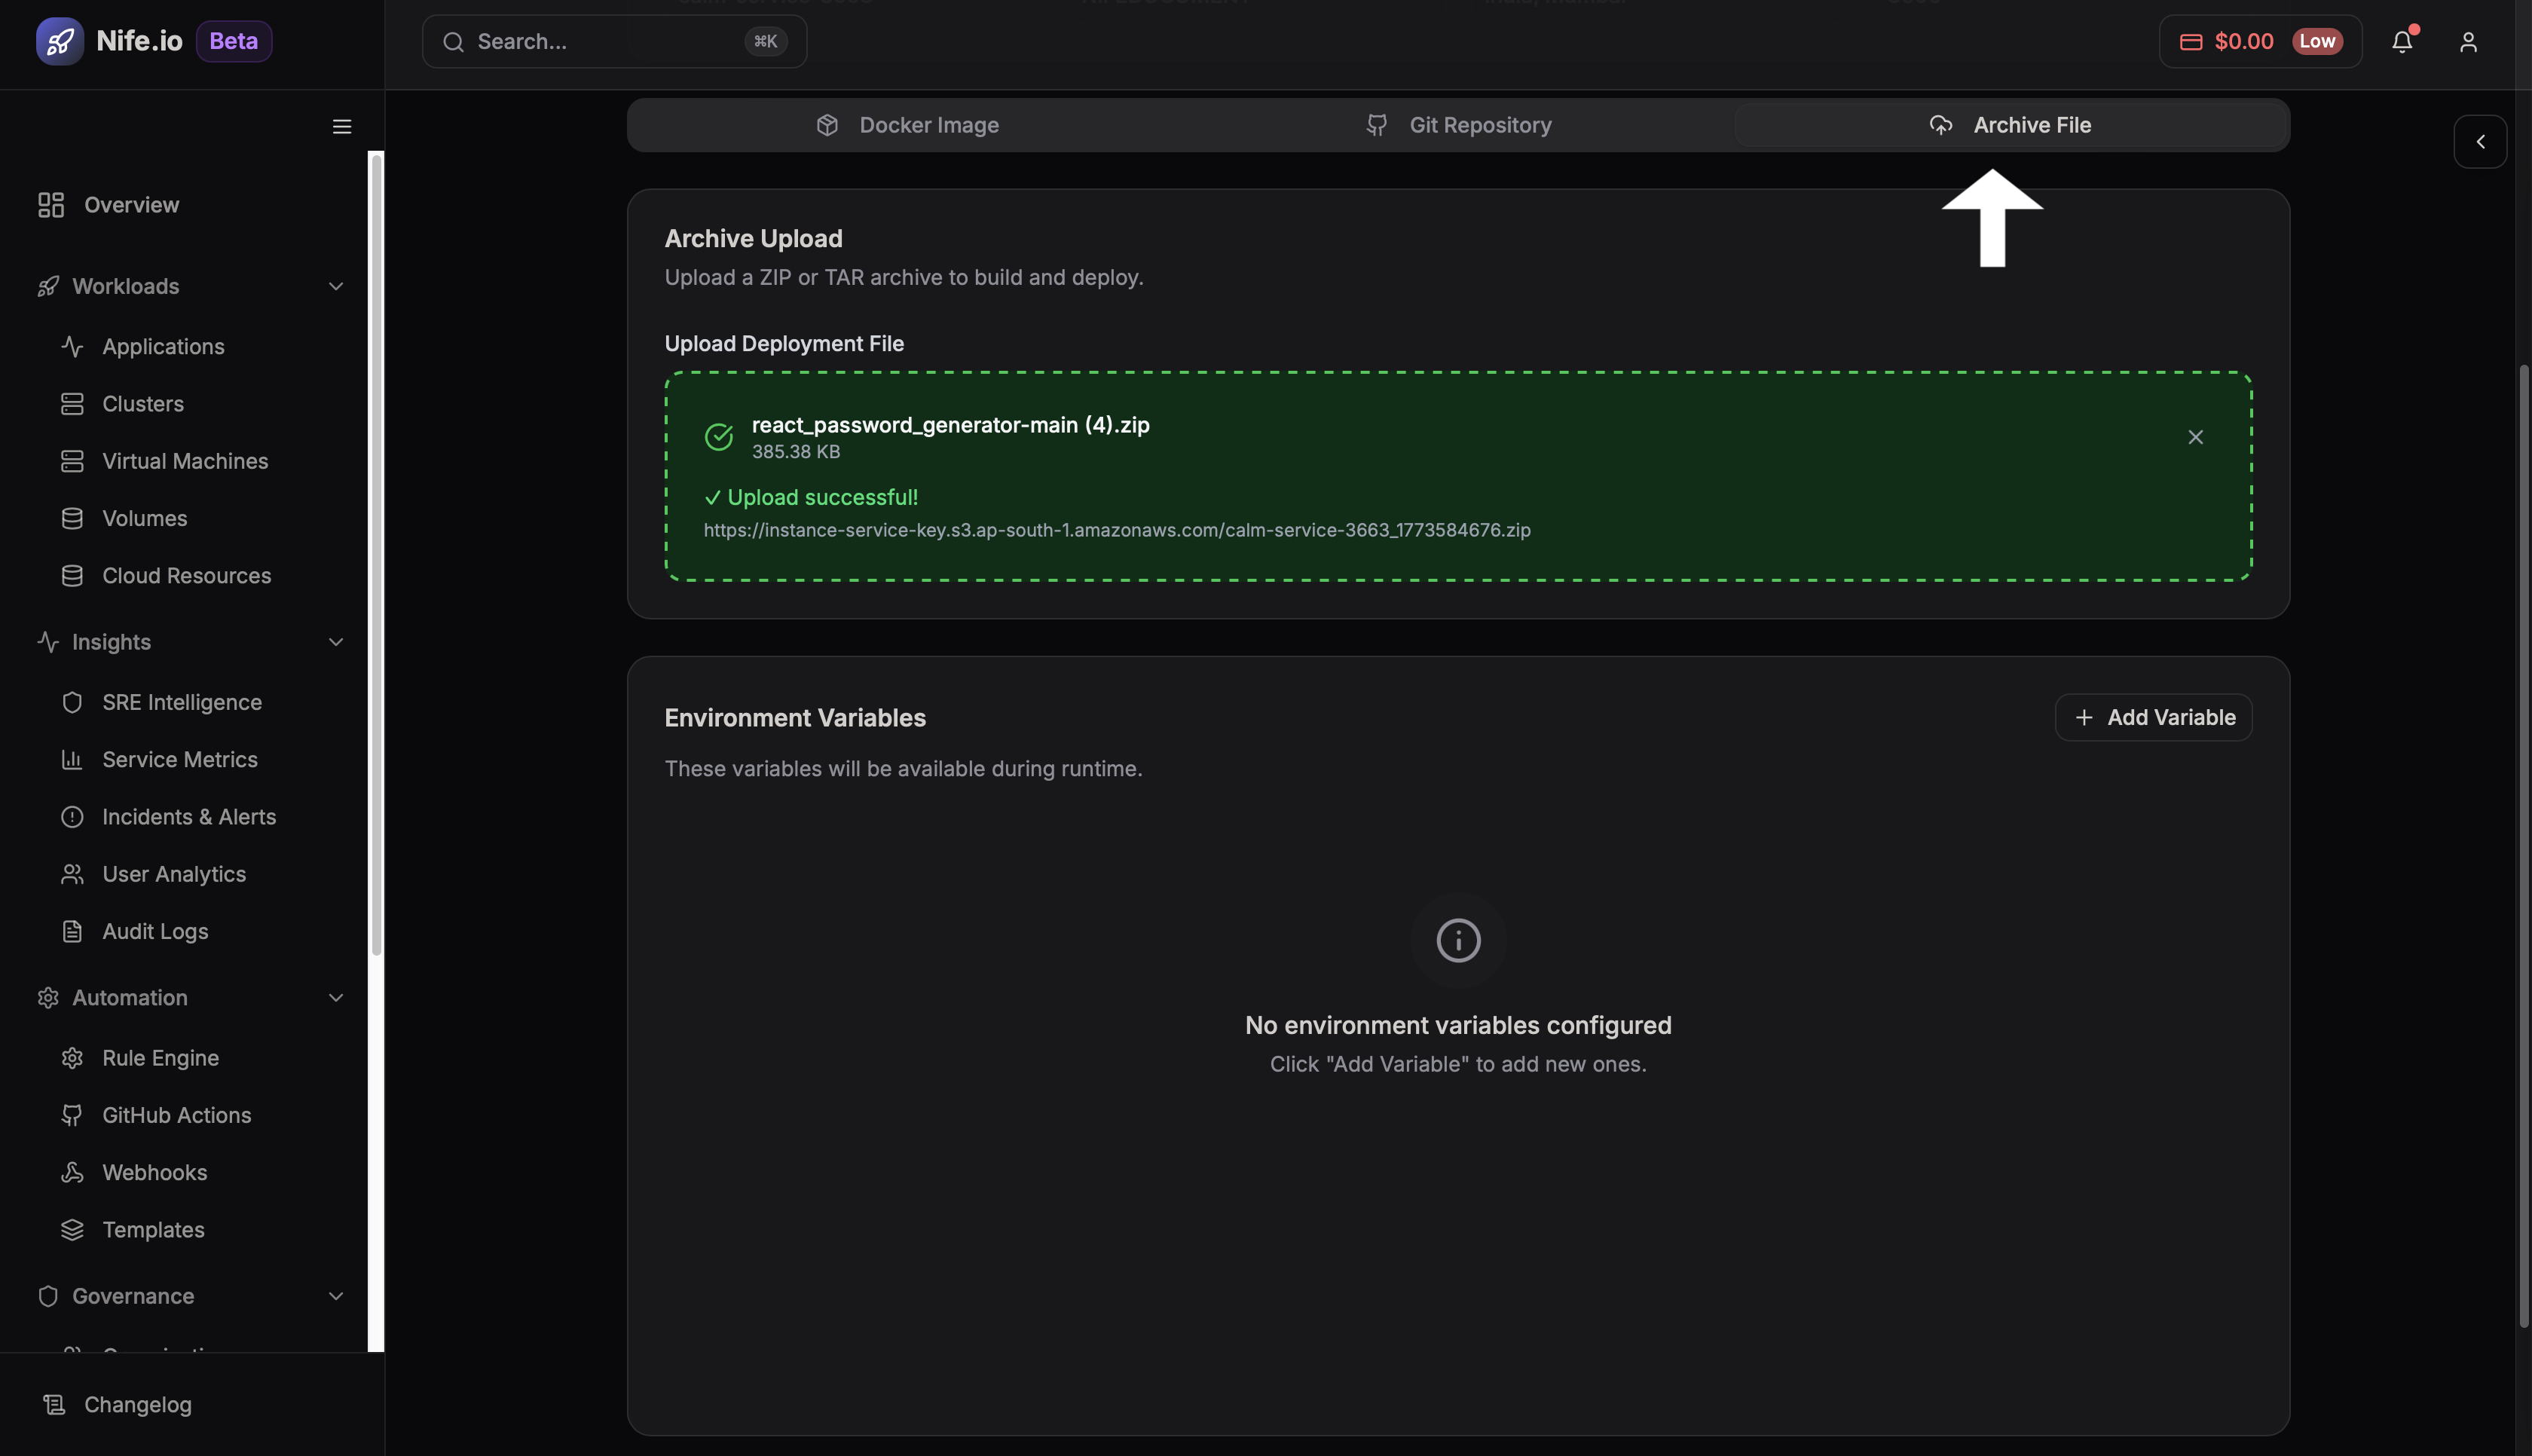Open the Applications section icon
This screenshot has width=2532, height=1456.
click(74, 347)
